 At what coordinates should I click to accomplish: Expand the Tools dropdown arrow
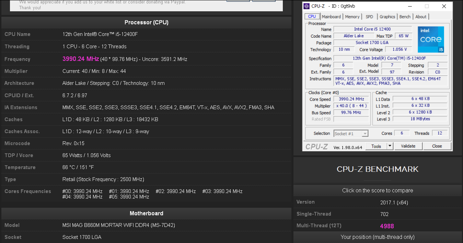click(x=390, y=146)
